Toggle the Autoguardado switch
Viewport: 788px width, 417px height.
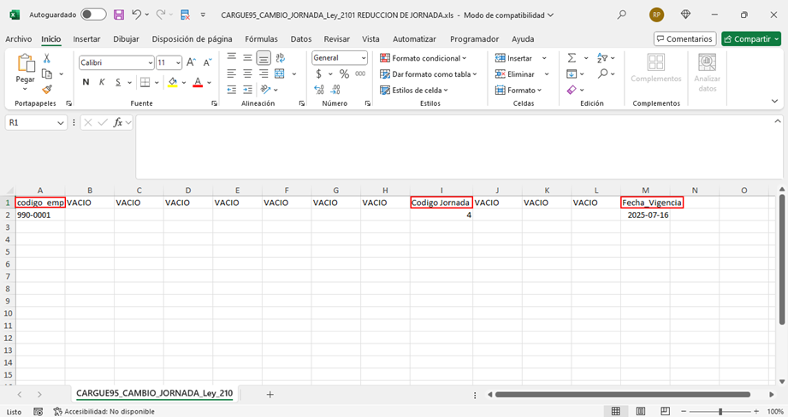point(93,15)
